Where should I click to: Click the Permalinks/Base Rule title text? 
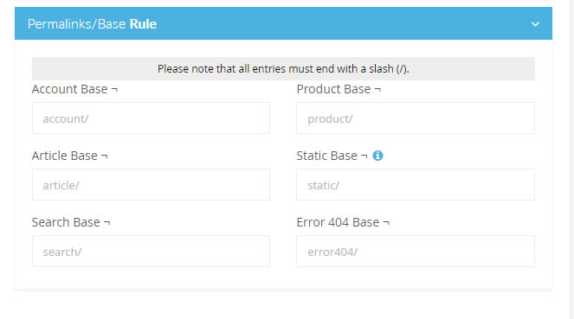pos(93,24)
